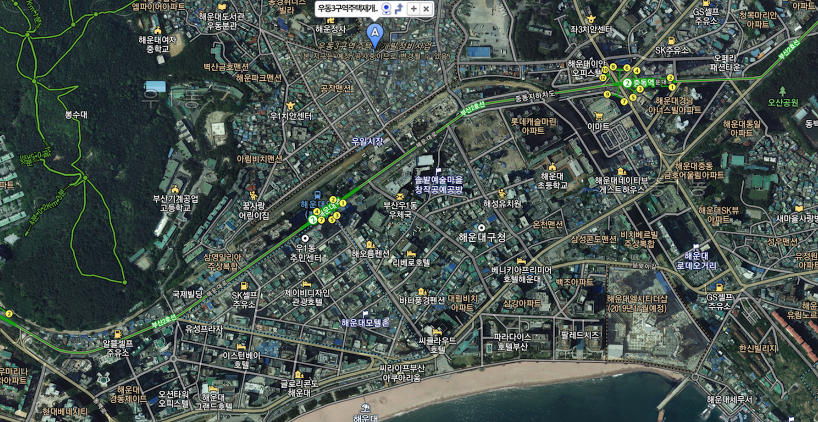
Task: Click the 비치베르빌주상복합 label
Action: point(639,239)
